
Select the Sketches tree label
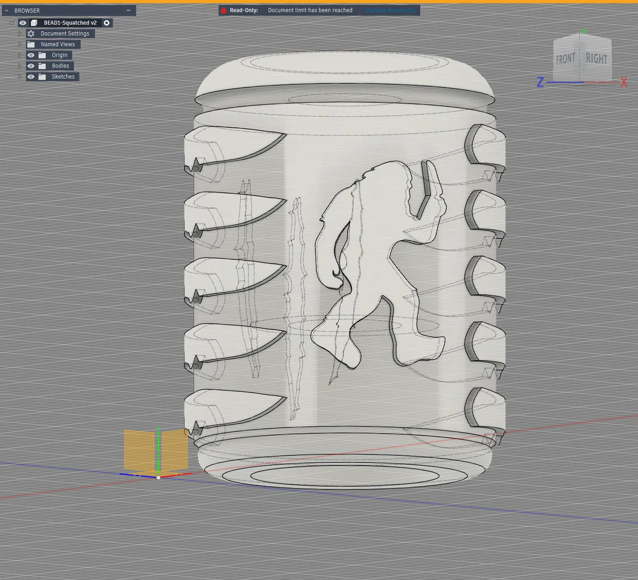click(x=63, y=77)
